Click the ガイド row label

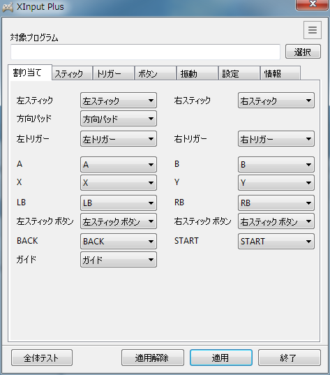pyautogui.click(x=27, y=260)
